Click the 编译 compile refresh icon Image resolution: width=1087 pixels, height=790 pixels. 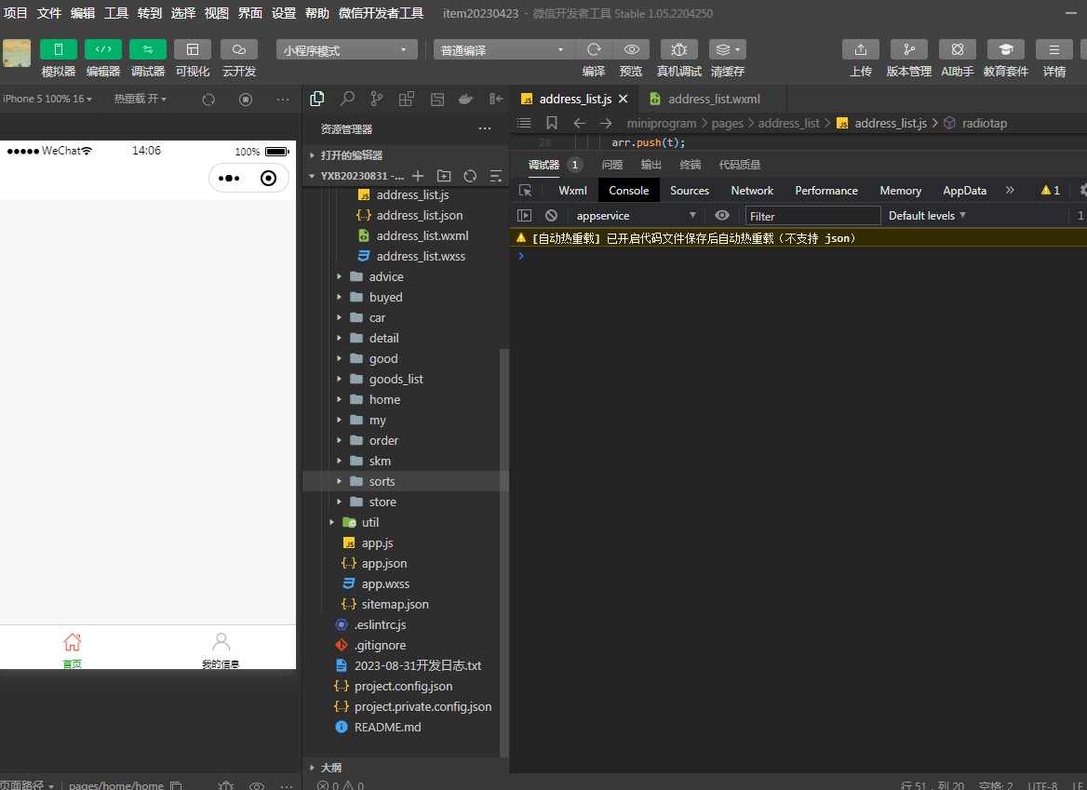(594, 50)
